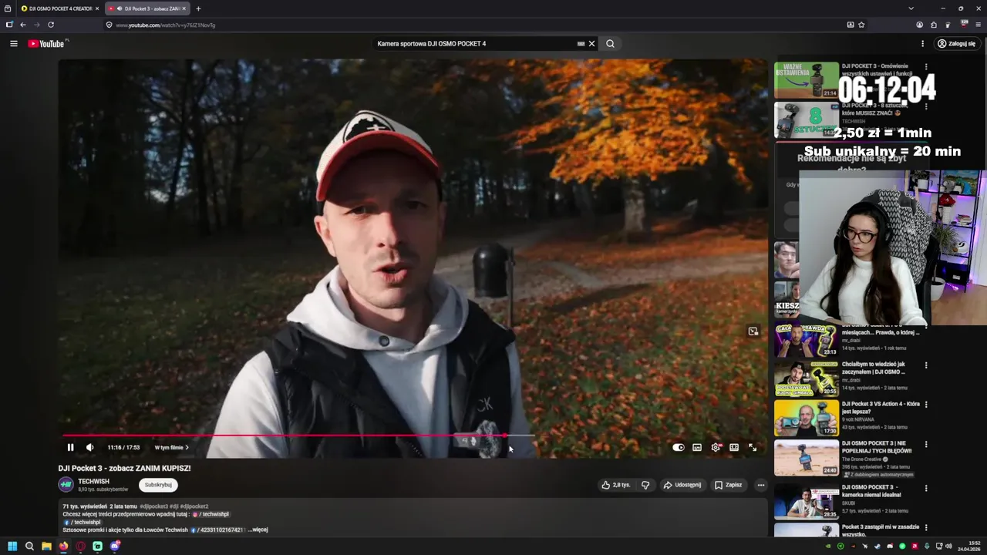The width and height of the screenshot is (987, 555).
Task: Open options for 'Chciałbym to wiedzieć jak' video
Action: (x=926, y=365)
